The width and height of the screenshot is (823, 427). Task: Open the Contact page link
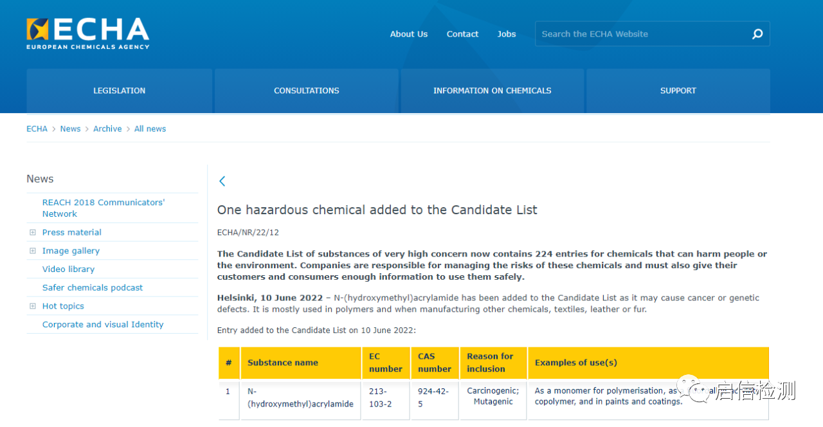[x=462, y=34]
